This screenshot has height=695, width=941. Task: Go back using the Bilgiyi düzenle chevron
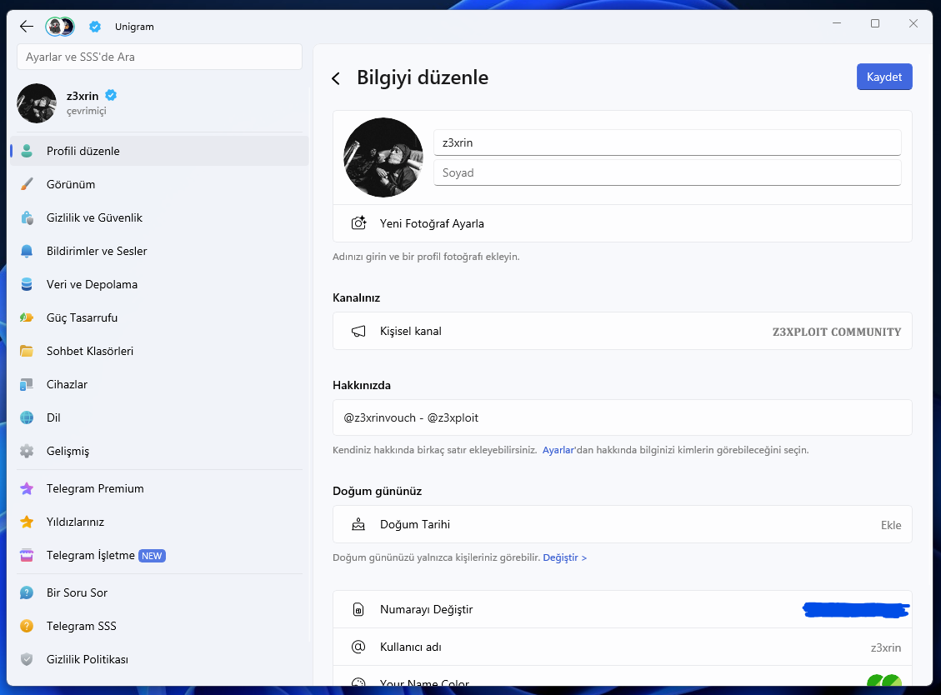[336, 78]
